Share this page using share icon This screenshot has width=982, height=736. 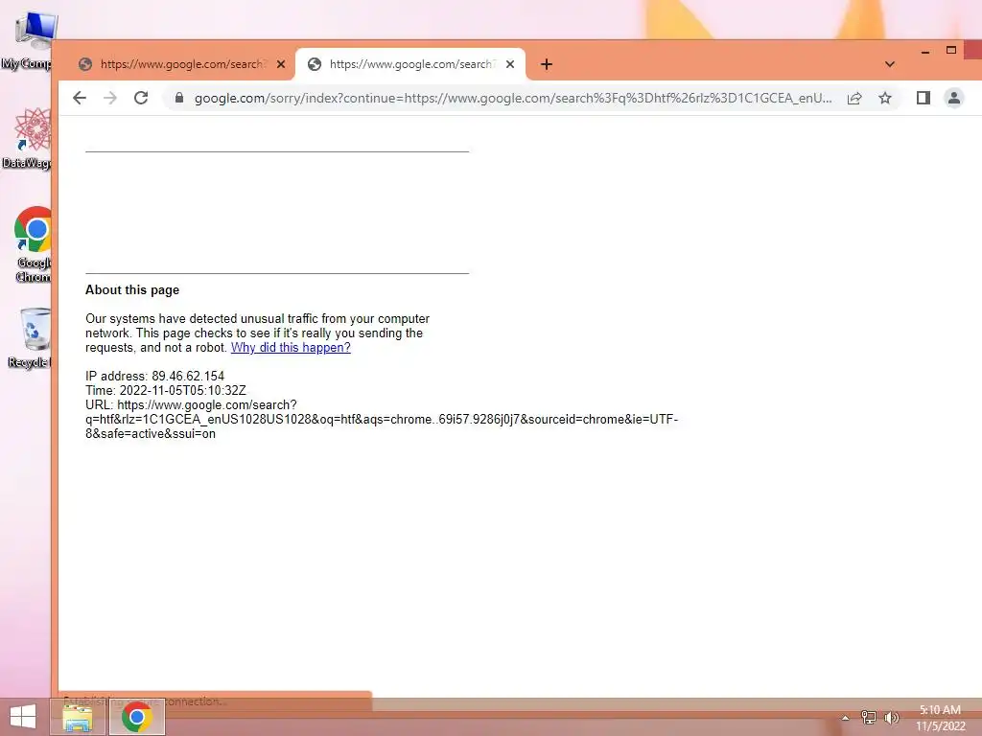[x=854, y=98]
